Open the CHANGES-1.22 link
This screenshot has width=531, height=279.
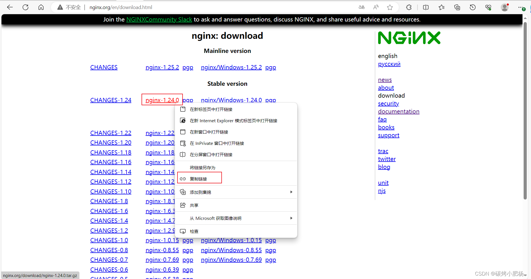111,133
